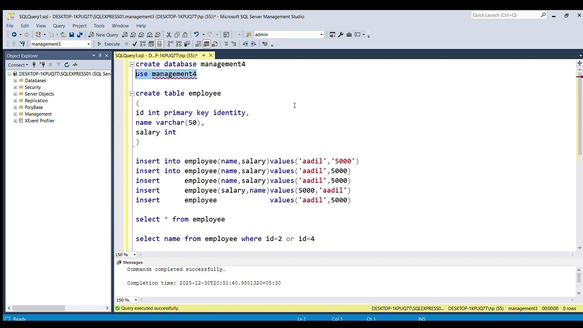This screenshot has height=328, width=583.
Task: Open the Window menu
Action: [120, 26]
